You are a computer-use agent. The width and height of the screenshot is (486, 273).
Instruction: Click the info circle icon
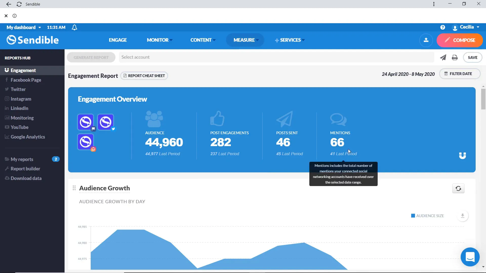[x=15, y=16]
